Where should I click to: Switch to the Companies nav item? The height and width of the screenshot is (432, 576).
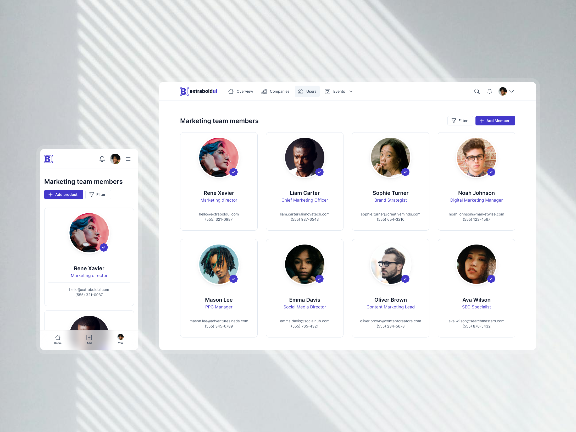click(x=275, y=91)
